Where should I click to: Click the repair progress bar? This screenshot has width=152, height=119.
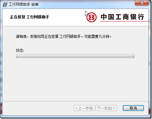75,56
